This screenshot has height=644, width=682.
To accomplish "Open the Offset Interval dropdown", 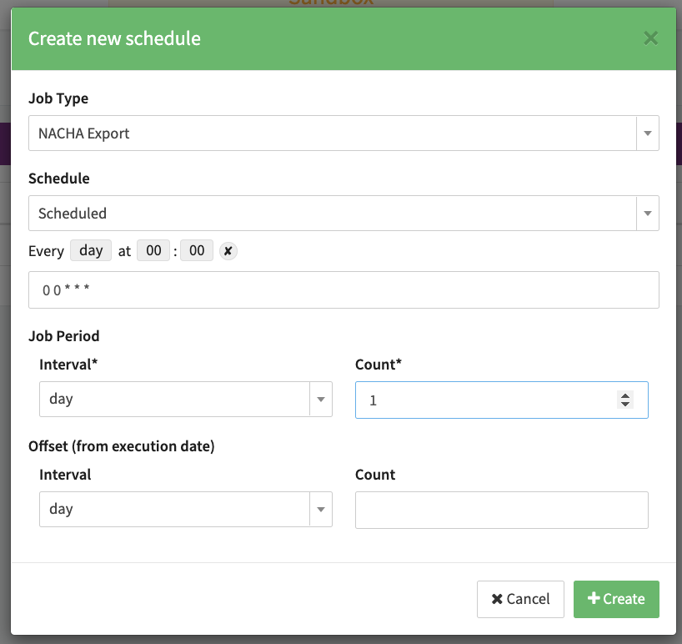I will pyautogui.click(x=175, y=510).
